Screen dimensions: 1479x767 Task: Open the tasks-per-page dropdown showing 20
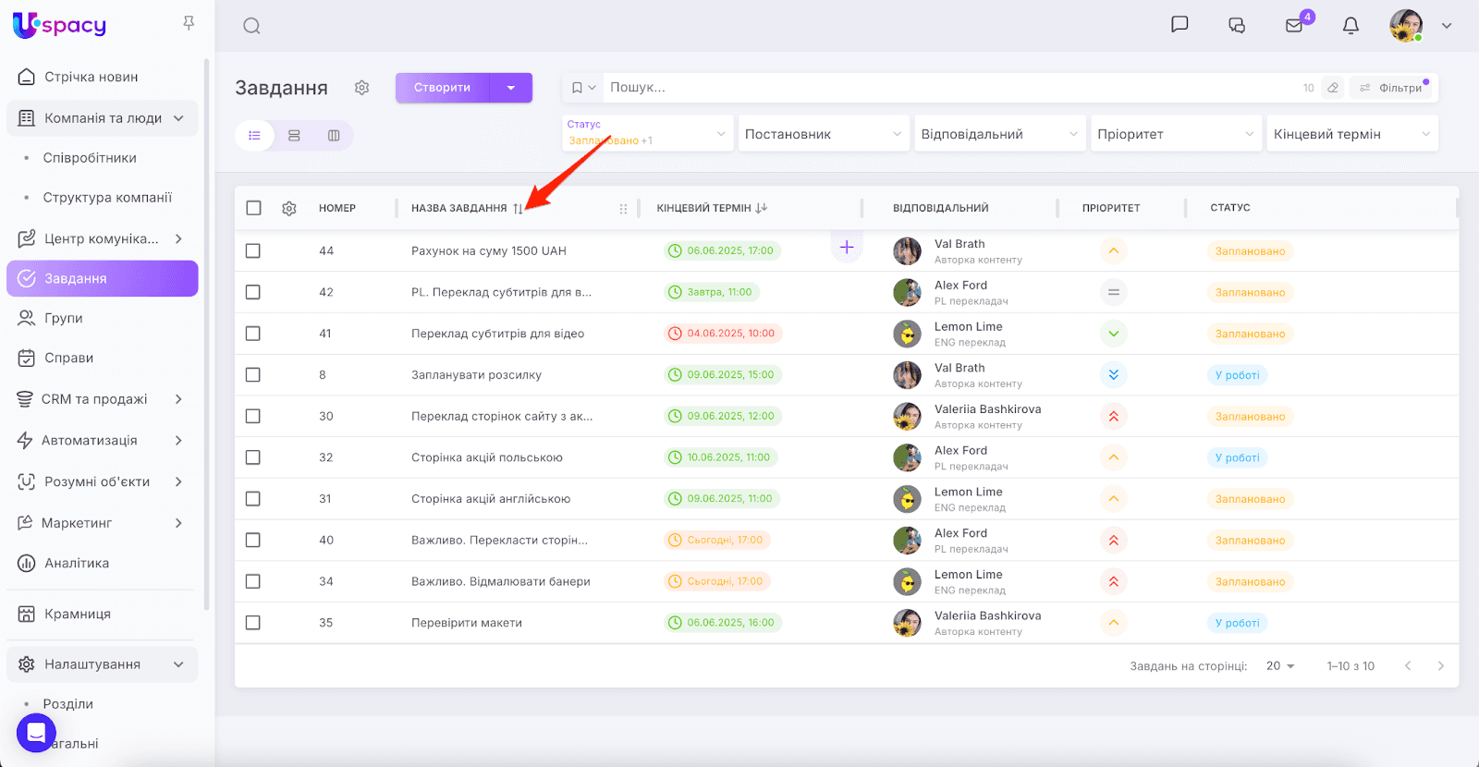tap(1280, 666)
